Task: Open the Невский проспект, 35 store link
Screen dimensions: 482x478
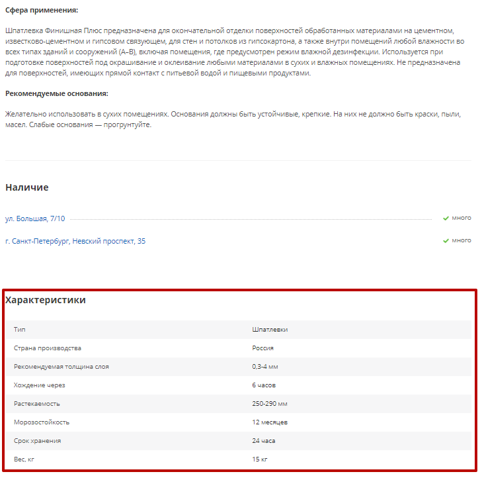Action: coord(75,241)
